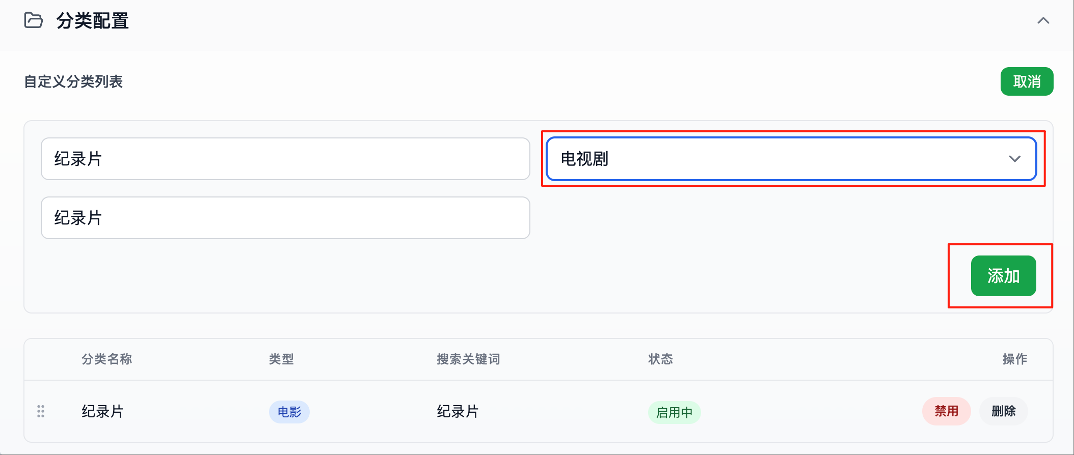Open the 电视剧 type dropdown
Image resolution: width=1074 pixels, height=455 pixels.
click(791, 159)
